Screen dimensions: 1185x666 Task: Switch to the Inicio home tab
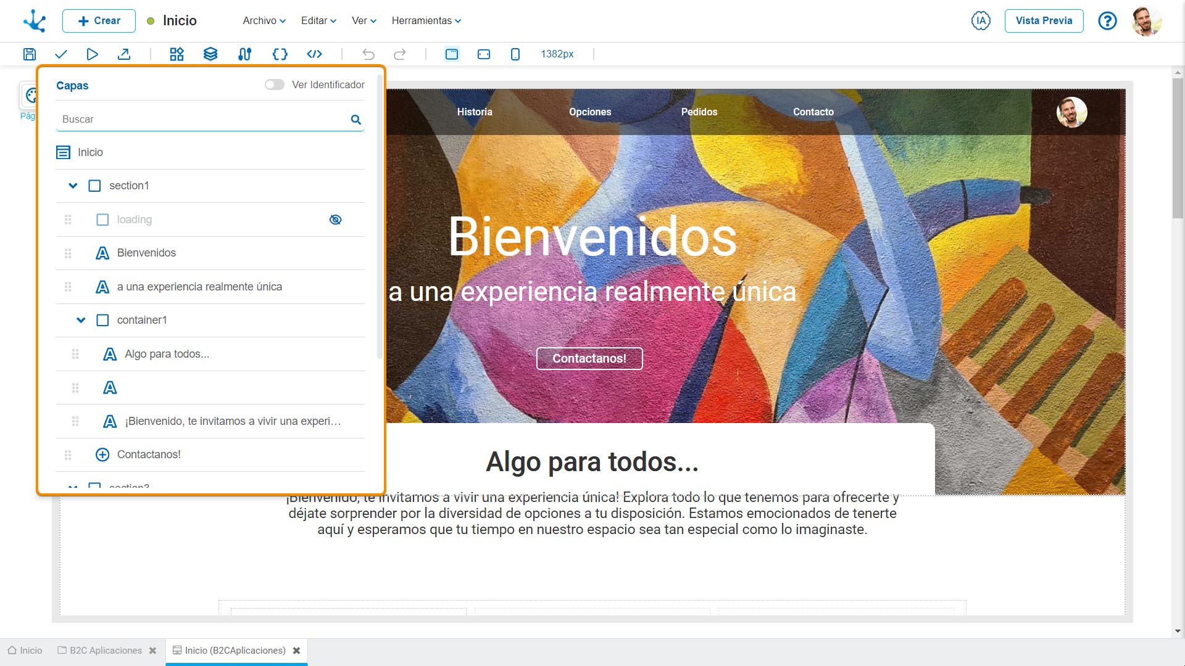[x=25, y=651]
